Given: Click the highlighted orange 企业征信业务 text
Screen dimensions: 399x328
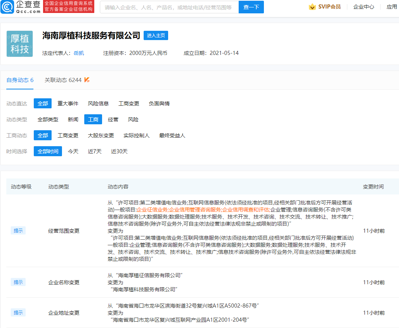Looking at the screenshot, I should point(152,210).
